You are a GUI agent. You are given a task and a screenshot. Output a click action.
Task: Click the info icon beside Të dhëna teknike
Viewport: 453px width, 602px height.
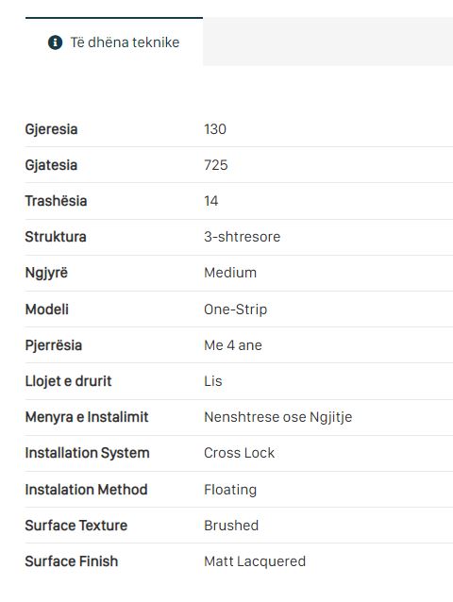(x=56, y=42)
